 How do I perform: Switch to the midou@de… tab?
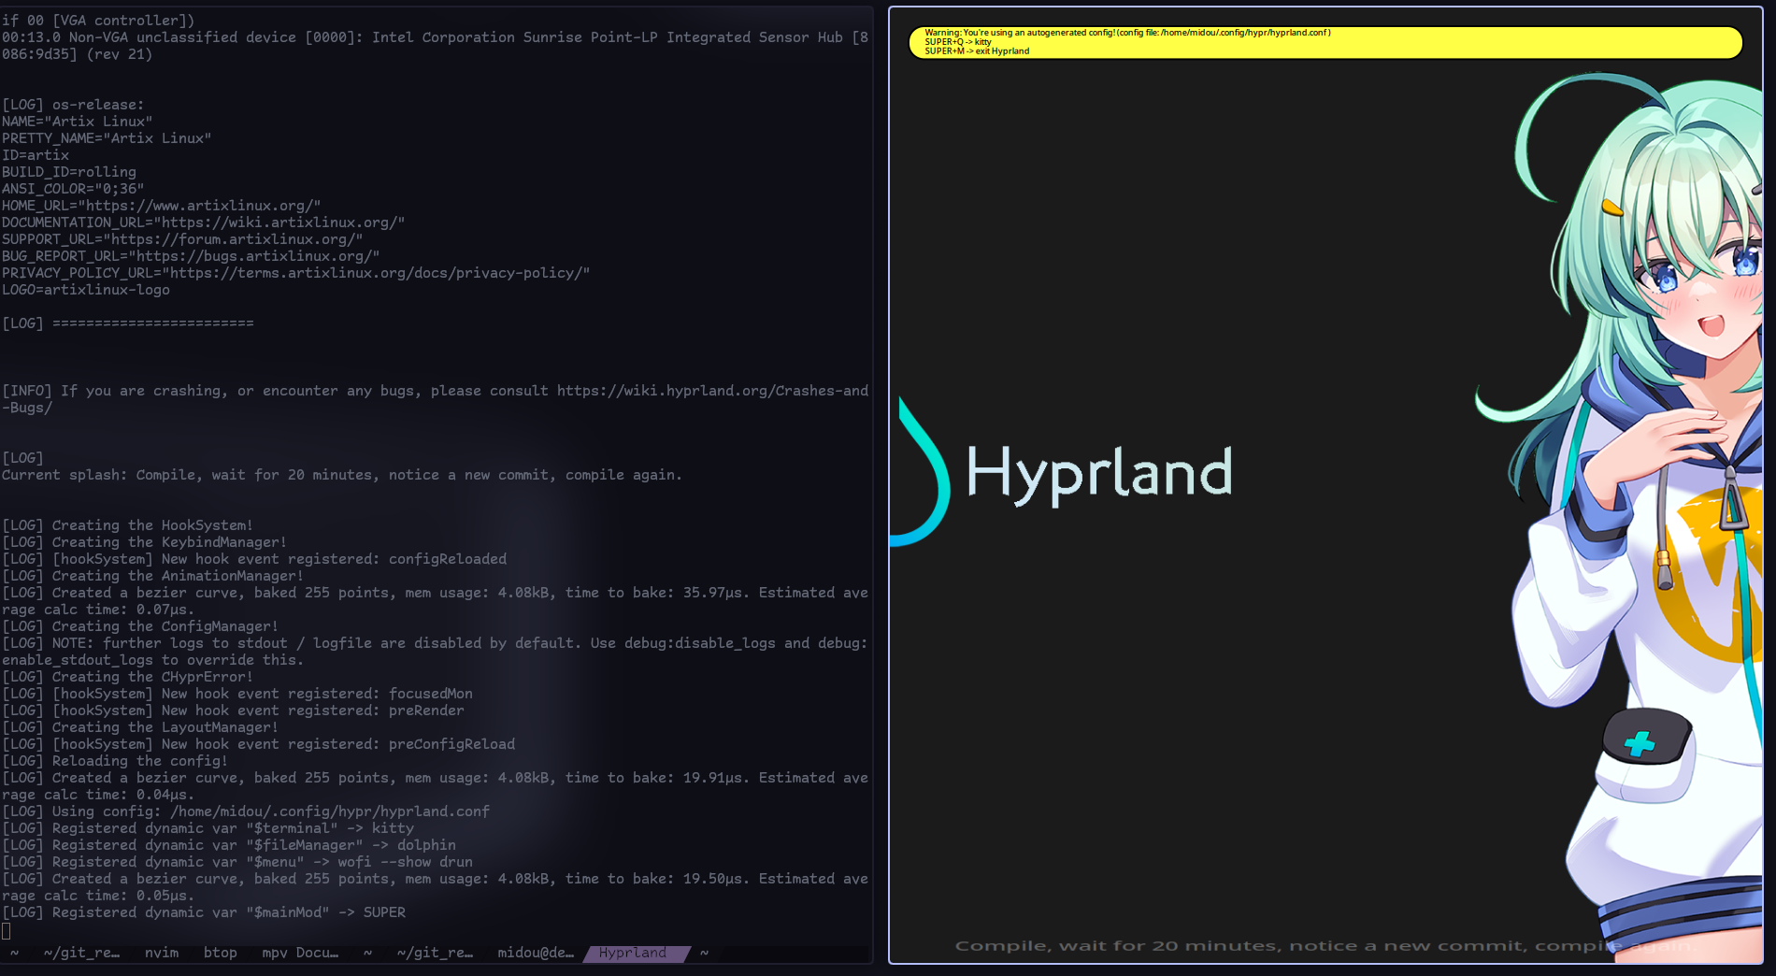point(535,953)
